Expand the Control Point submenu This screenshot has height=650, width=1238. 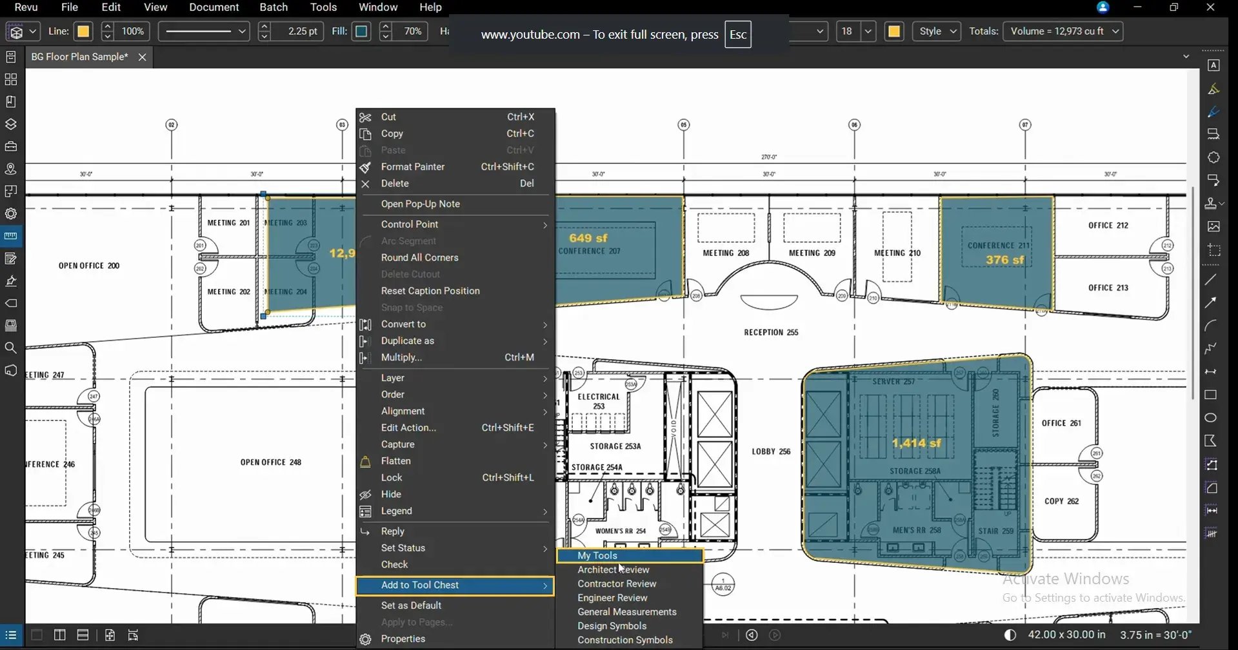coord(455,224)
